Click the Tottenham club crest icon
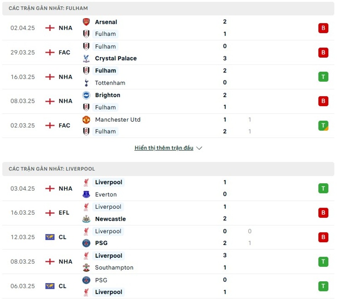 86,83
